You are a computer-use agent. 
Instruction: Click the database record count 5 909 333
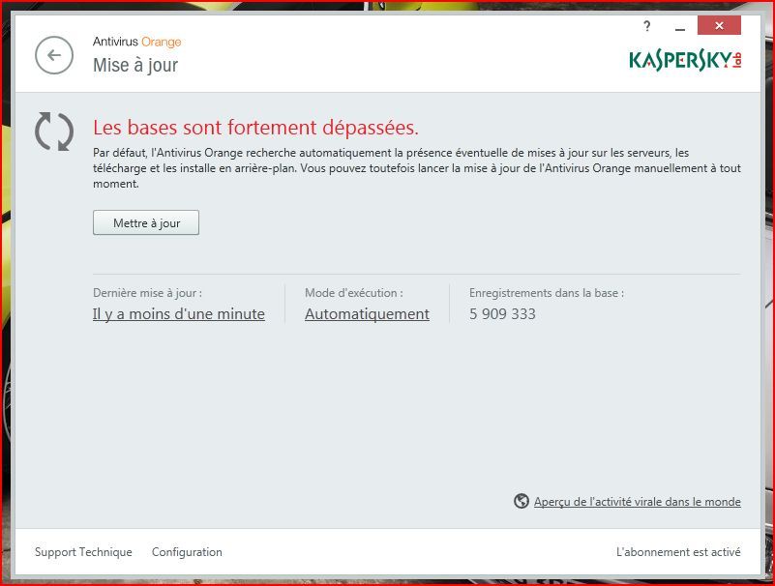[503, 314]
